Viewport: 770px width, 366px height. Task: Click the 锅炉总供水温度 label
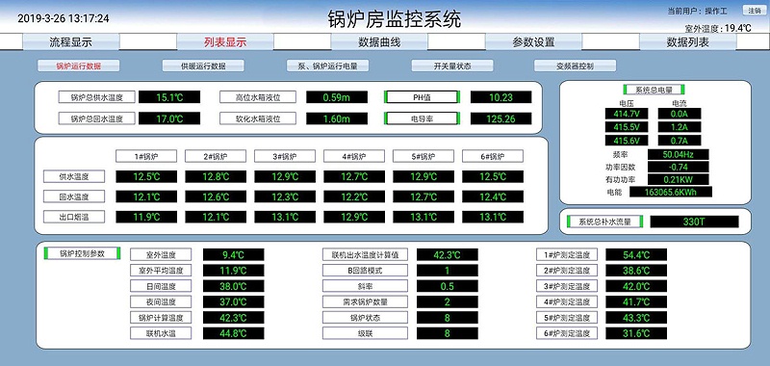click(96, 96)
